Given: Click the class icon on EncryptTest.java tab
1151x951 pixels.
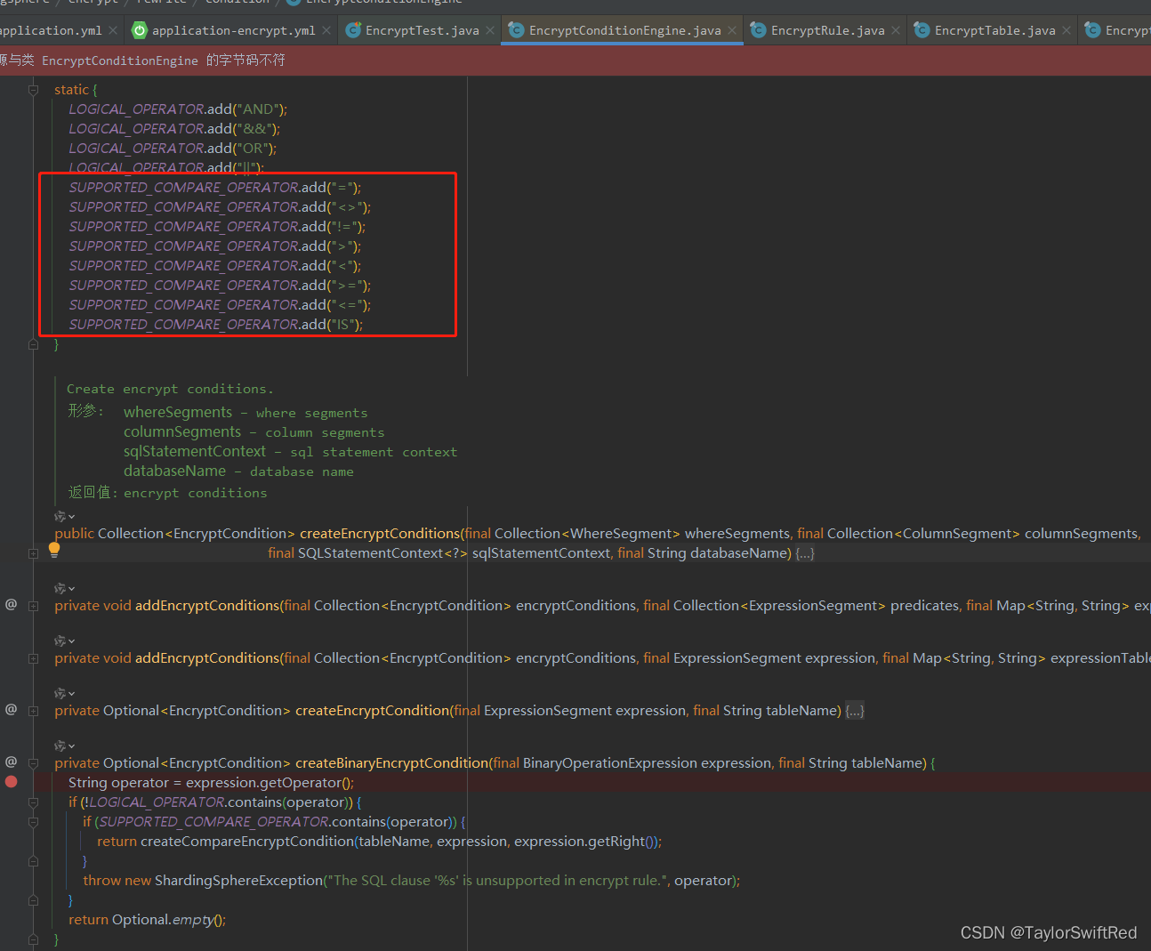Looking at the screenshot, I should (x=353, y=30).
